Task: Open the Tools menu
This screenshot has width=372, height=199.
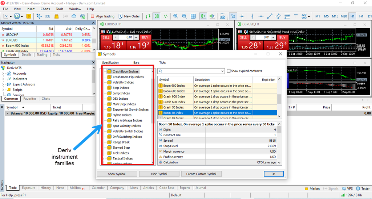Action: click(x=60, y=9)
